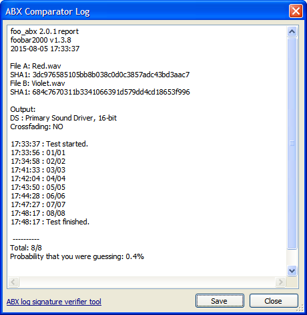The image size is (307, 315).
Task: Click the date line '2015-08-05 17:33:37'
Action: (x=45, y=49)
